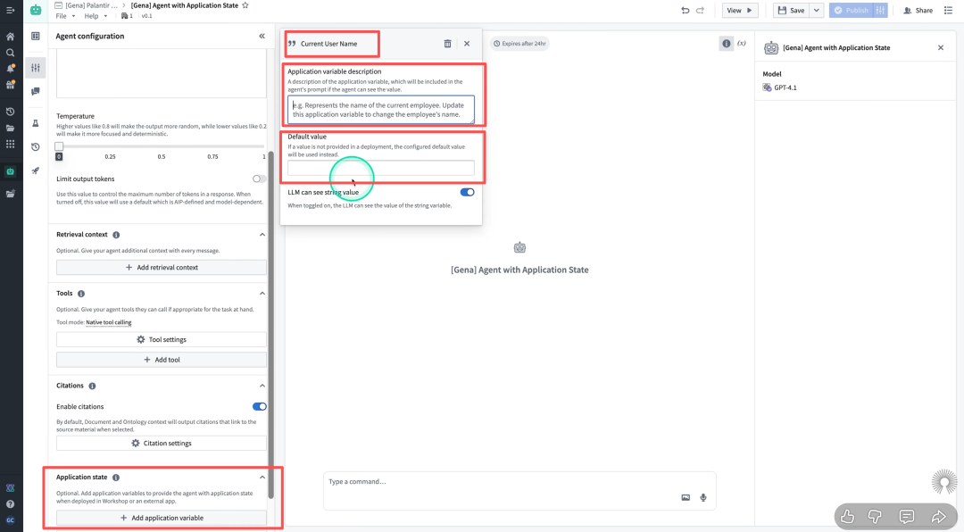
Task: Enable the Limit output tokens toggle
Action: point(260,179)
